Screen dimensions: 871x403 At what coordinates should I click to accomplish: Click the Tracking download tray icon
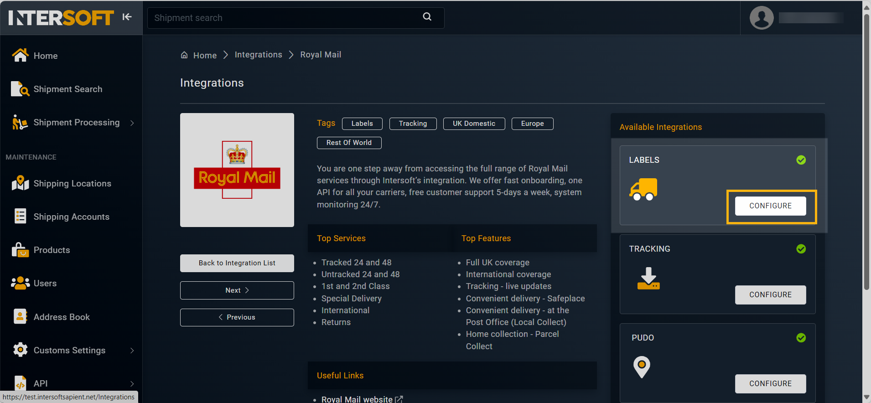(648, 279)
